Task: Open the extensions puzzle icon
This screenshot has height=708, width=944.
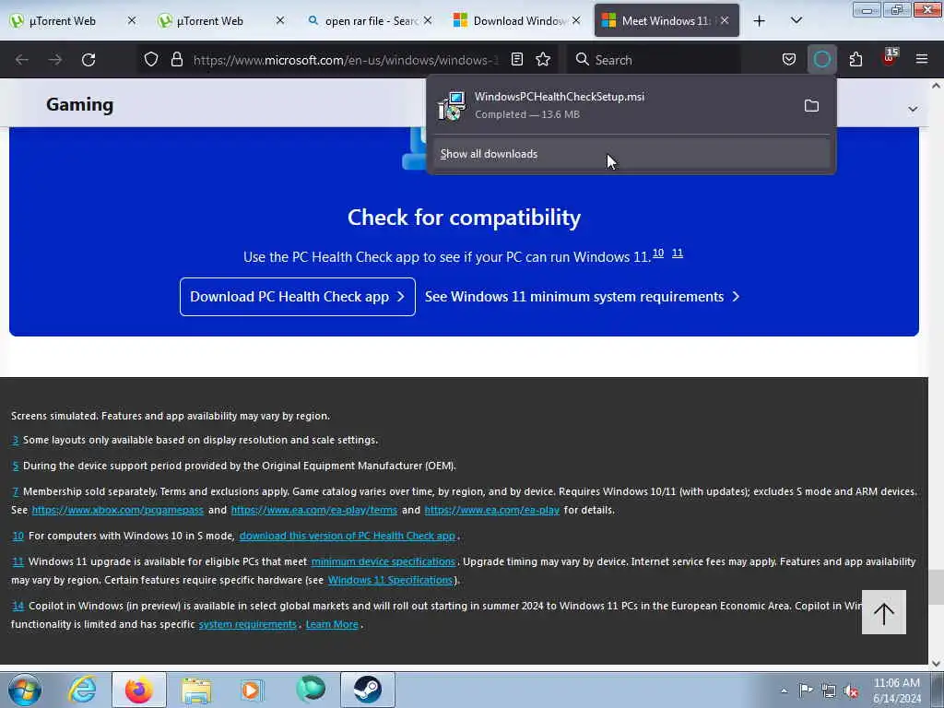Action: [855, 59]
